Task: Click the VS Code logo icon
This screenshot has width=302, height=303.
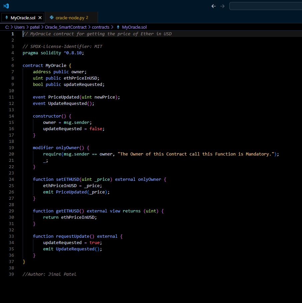Action: [6, 6]
